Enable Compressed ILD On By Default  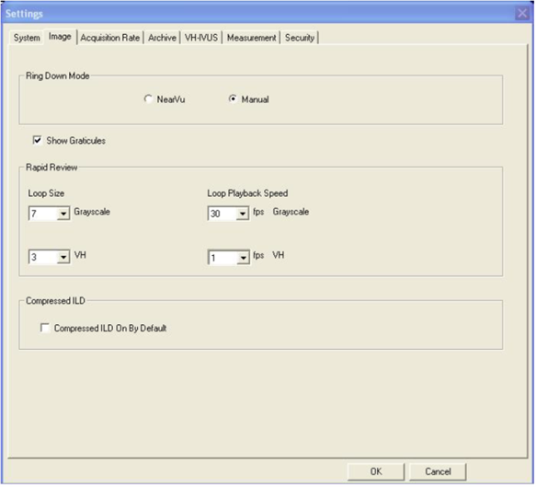click(x=45, y=328)
